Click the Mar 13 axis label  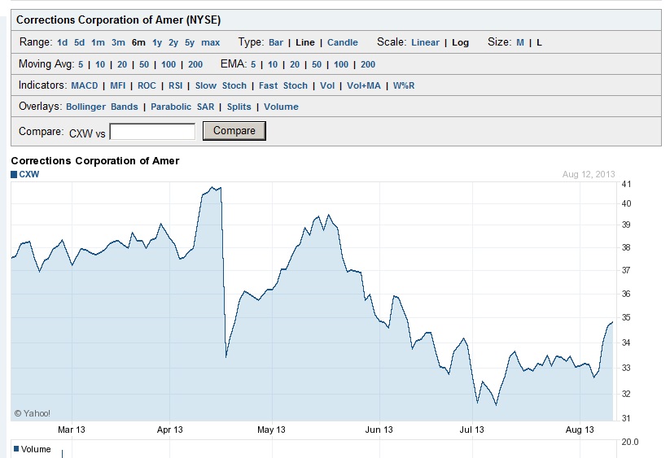click(72, 430)
